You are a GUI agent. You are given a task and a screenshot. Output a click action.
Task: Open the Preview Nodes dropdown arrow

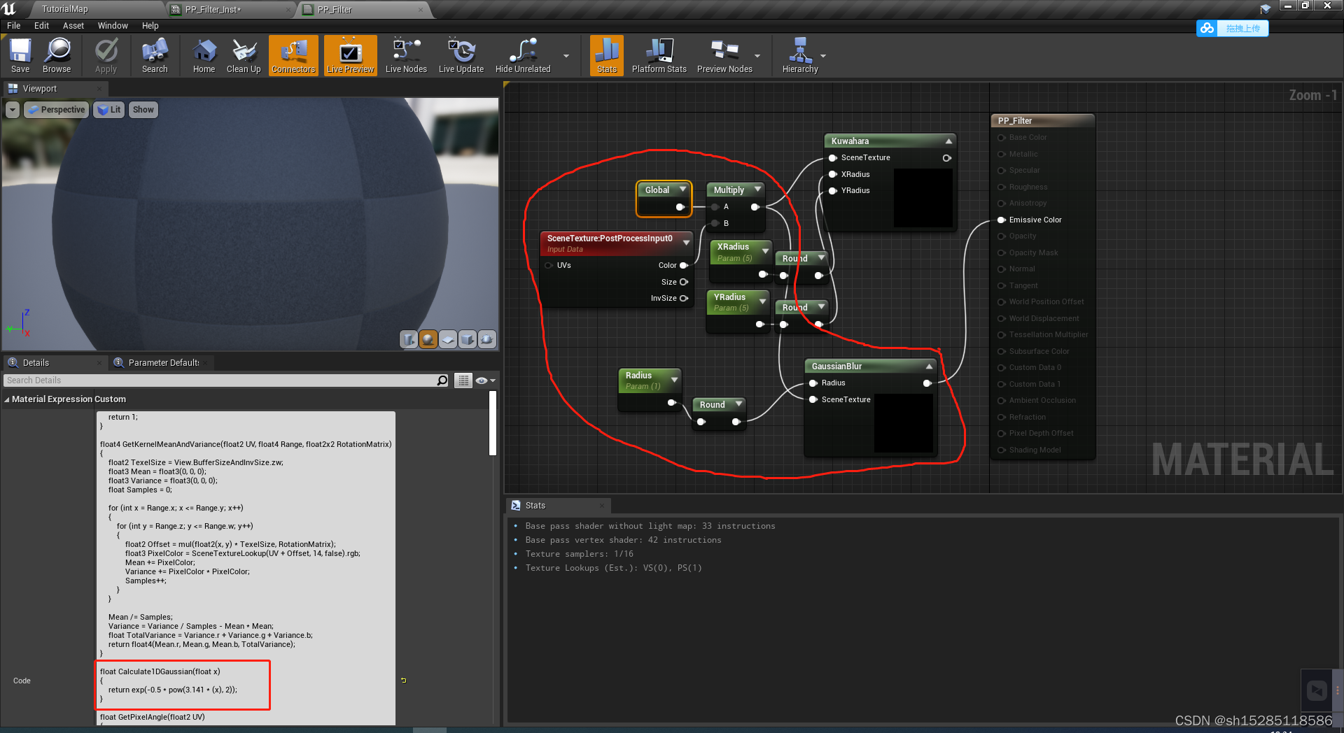click(757, 56)
